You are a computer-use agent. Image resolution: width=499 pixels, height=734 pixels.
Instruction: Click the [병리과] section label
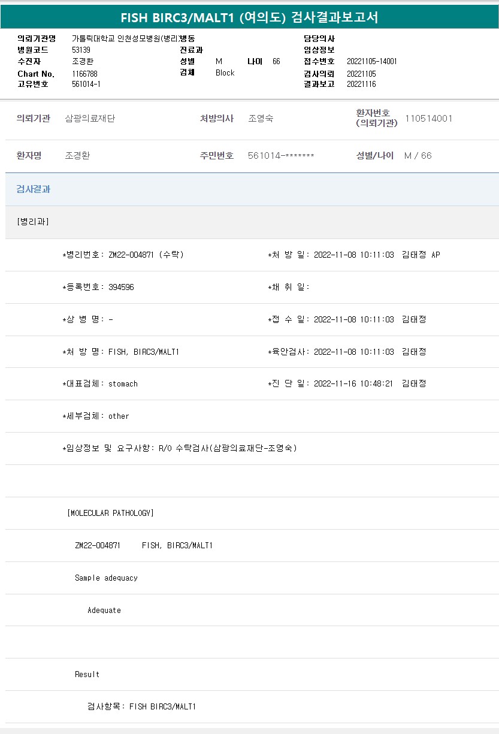pyautogui.click(x=33, y=222)
